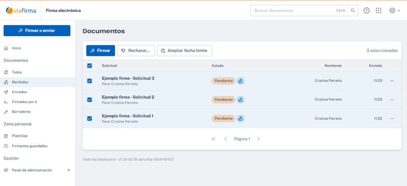Image resolution: width=407 pixels, height=186 pixels.
Task: Uncheck the select-all header checkbox
Action: [x=89, y=66]
